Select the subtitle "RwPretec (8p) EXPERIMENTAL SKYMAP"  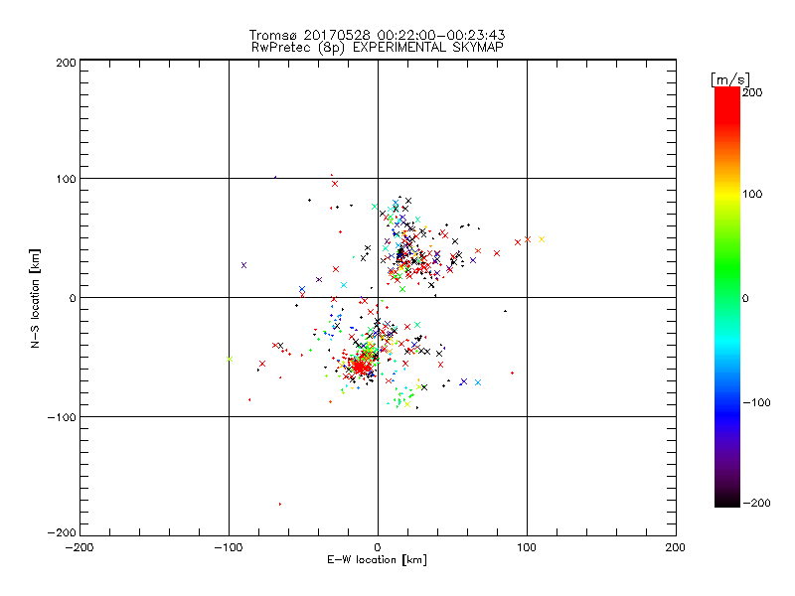378,47
